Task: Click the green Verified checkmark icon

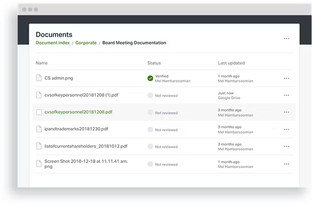Action: click(151, 78)
